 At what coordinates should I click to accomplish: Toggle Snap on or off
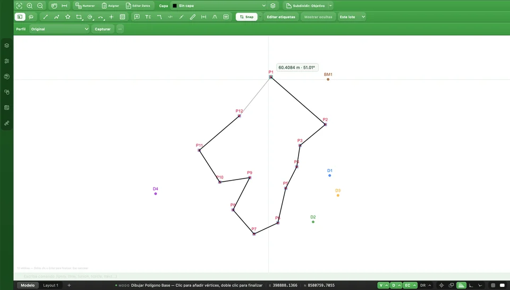click(246, 17)
